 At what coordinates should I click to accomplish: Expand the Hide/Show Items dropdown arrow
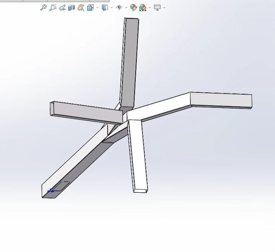tap(126, 8)
